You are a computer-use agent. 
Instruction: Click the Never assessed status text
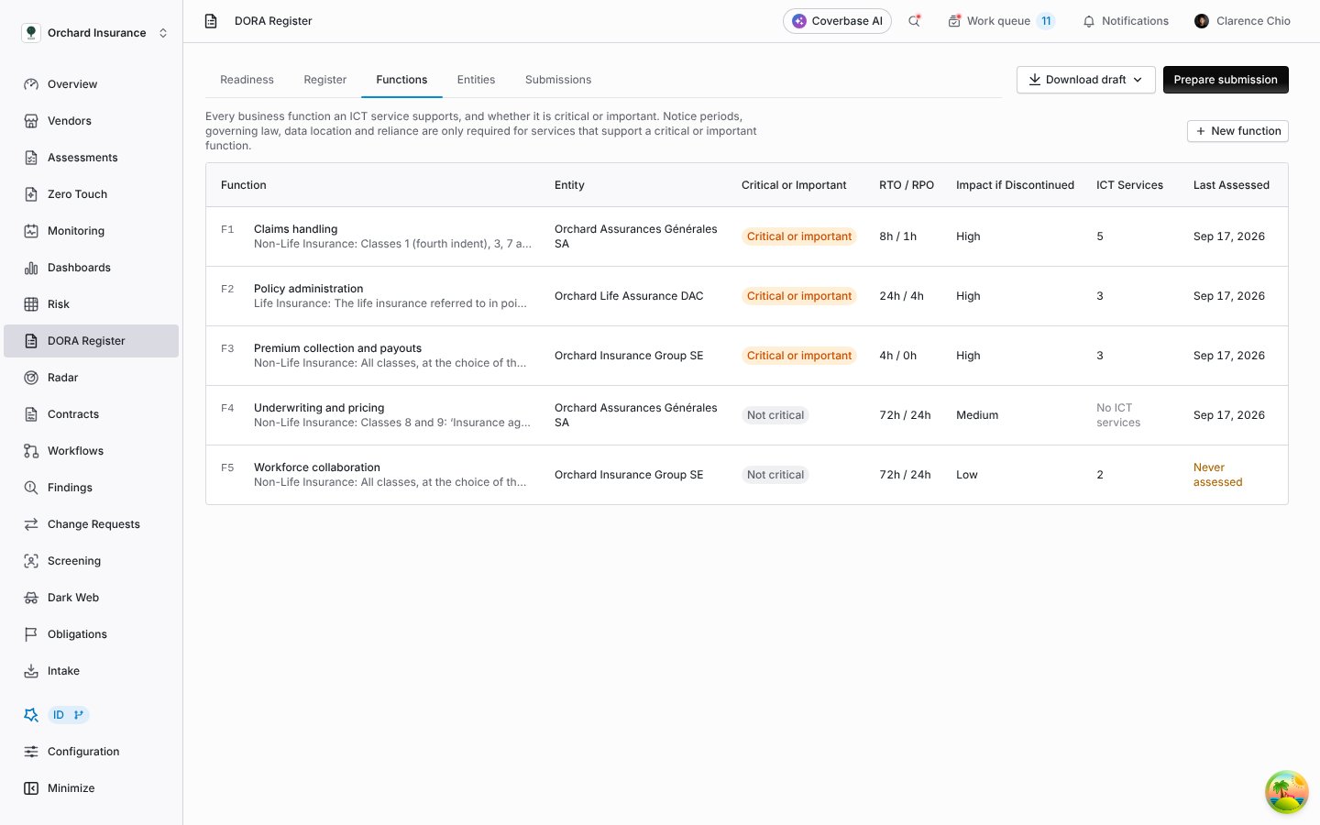click(1217, 475)
